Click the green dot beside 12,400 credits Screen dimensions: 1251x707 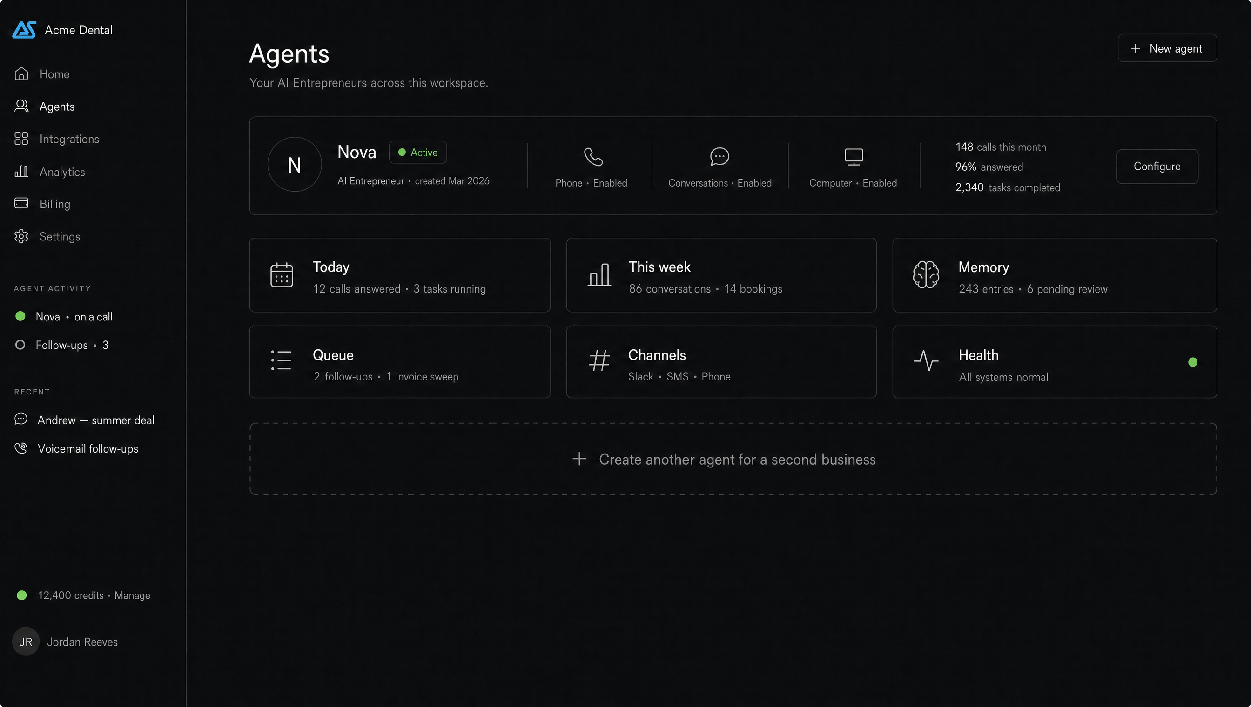point(22,595)
